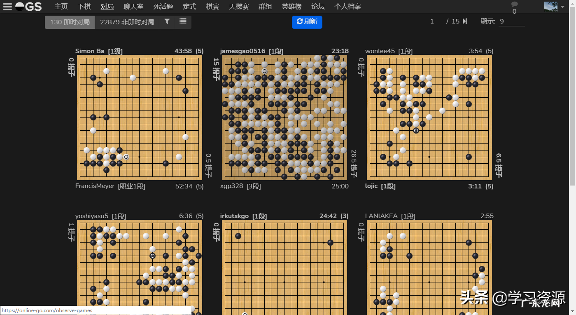Open the 聊天室 menu item

click(133, 6)
